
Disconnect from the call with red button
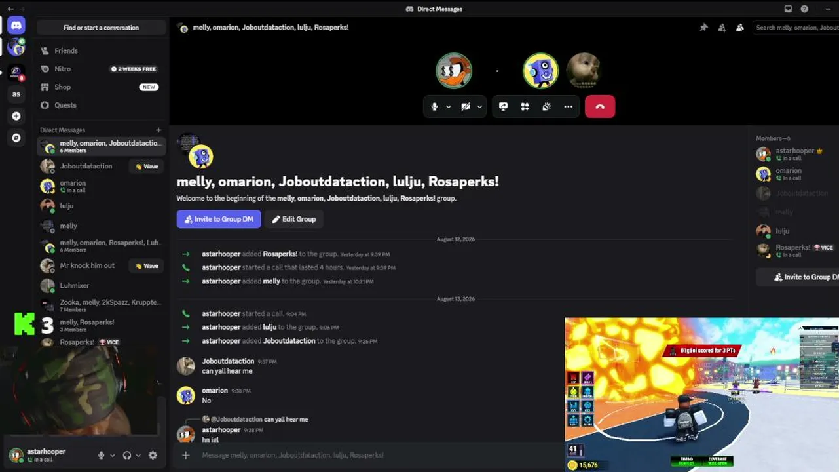(600, 106)
